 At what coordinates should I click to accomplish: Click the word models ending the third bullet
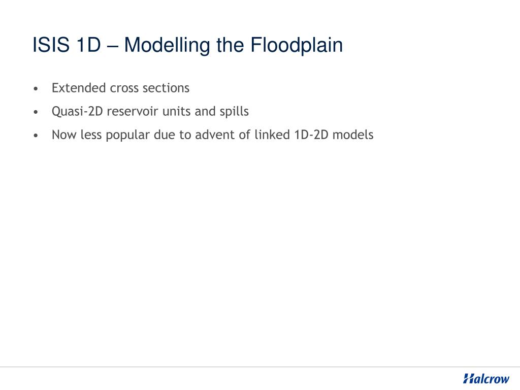tap(353, 135)
